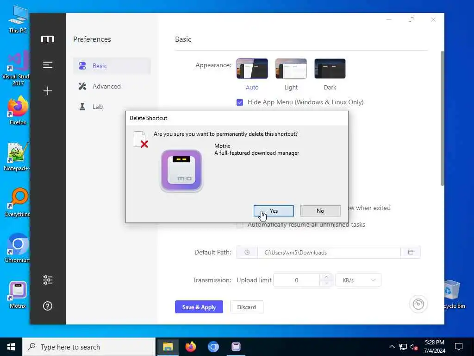Open Firefox from taskbar
The width and height of the screenshot is (474, 356).
coord(190,347)
